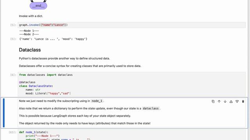Insert a new cell above
This screenshot has width=250, height=140.
(x=231, y=101)
